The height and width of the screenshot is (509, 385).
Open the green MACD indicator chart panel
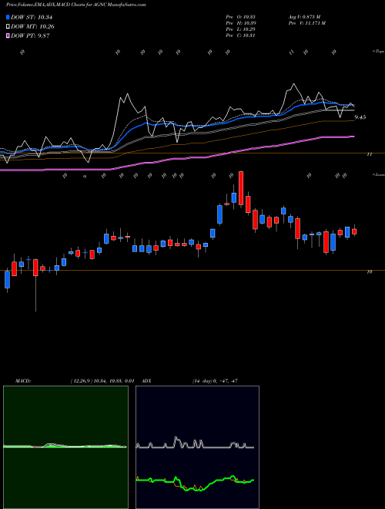(x=65, y=447)
